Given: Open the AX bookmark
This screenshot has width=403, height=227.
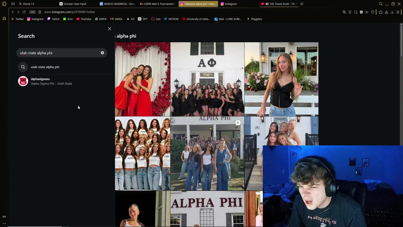Looking at the screenshot, I should coord(130,19).
